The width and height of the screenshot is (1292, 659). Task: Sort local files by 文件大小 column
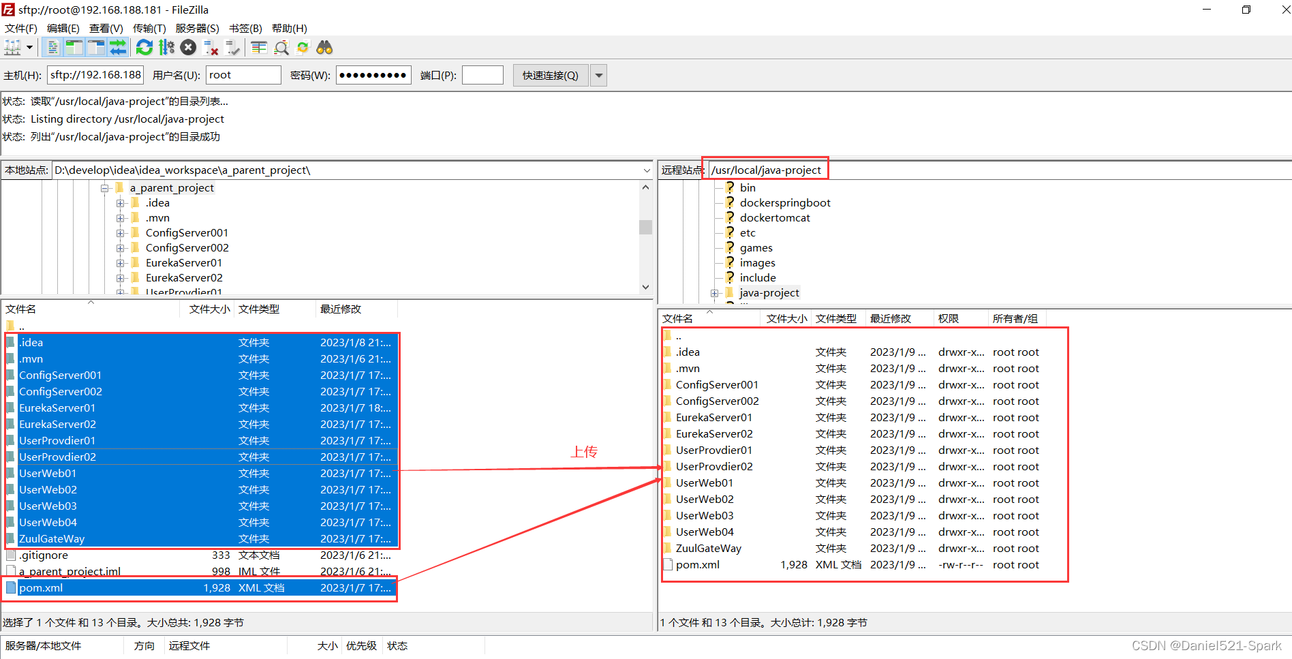pos(207,309)
